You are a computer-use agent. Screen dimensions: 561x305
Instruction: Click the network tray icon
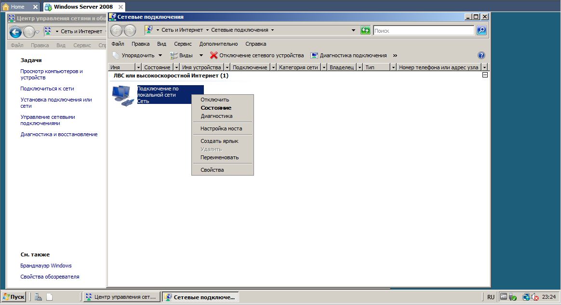[x=526, y=297]
